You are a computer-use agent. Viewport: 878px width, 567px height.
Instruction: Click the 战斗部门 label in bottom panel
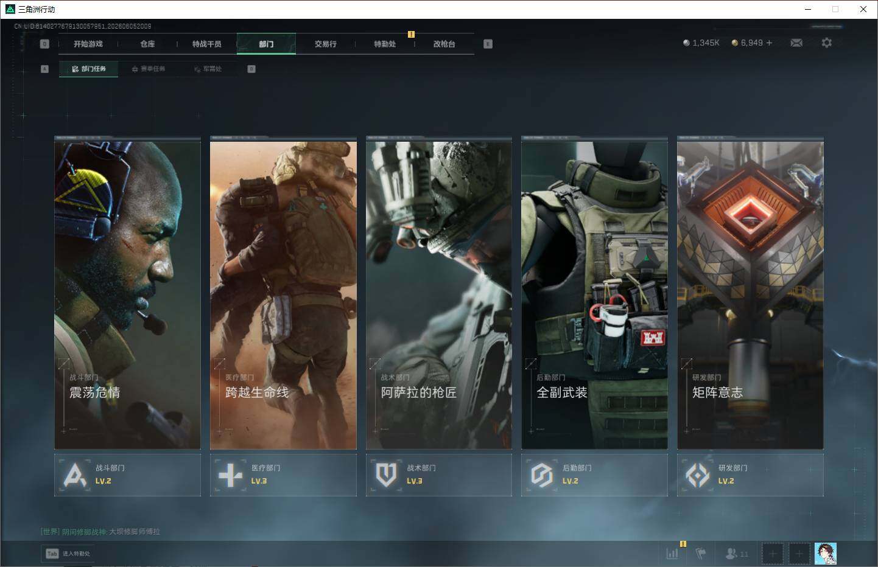pyautogui.click(x=110, y=468)
